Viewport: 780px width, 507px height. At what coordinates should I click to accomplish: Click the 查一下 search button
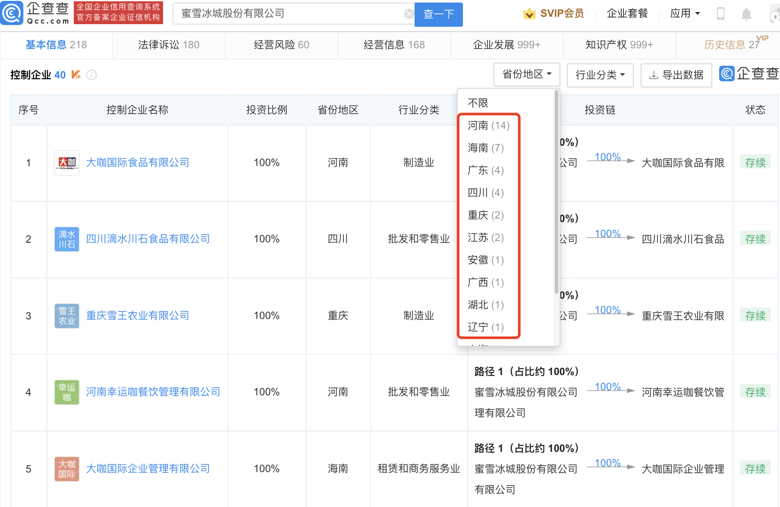(x=439, y=14)
